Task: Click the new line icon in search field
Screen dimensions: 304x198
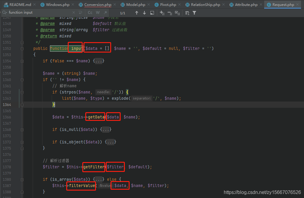Action: (x=80, y=12)
